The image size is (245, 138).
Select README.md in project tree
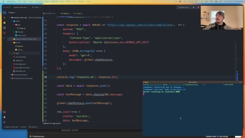pyautogui.click(x=20, y=71)
